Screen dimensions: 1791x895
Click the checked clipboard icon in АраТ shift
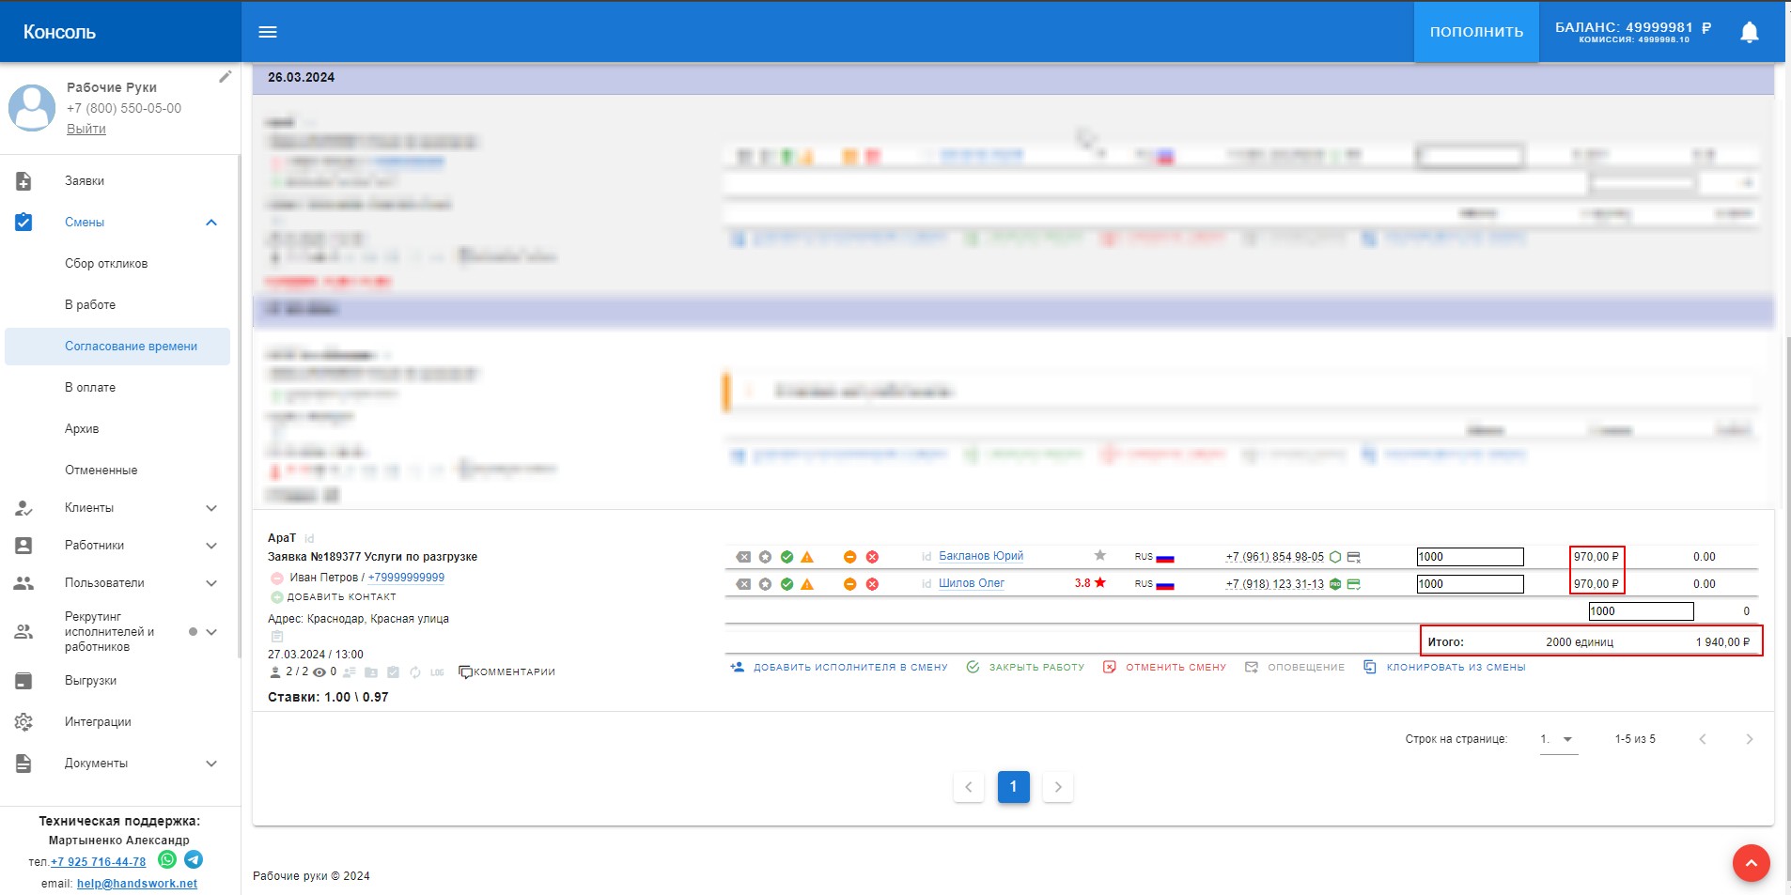[x=393, y=672]
